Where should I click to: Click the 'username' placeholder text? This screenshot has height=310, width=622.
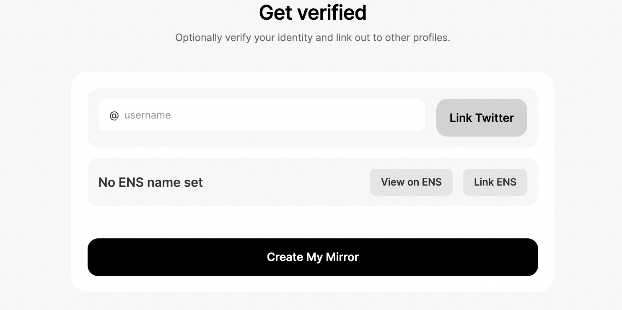pos(148,115)
